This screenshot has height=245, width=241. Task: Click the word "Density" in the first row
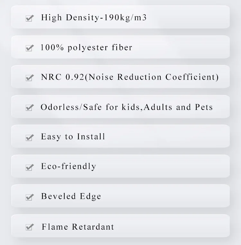click(x=82, y=17)
